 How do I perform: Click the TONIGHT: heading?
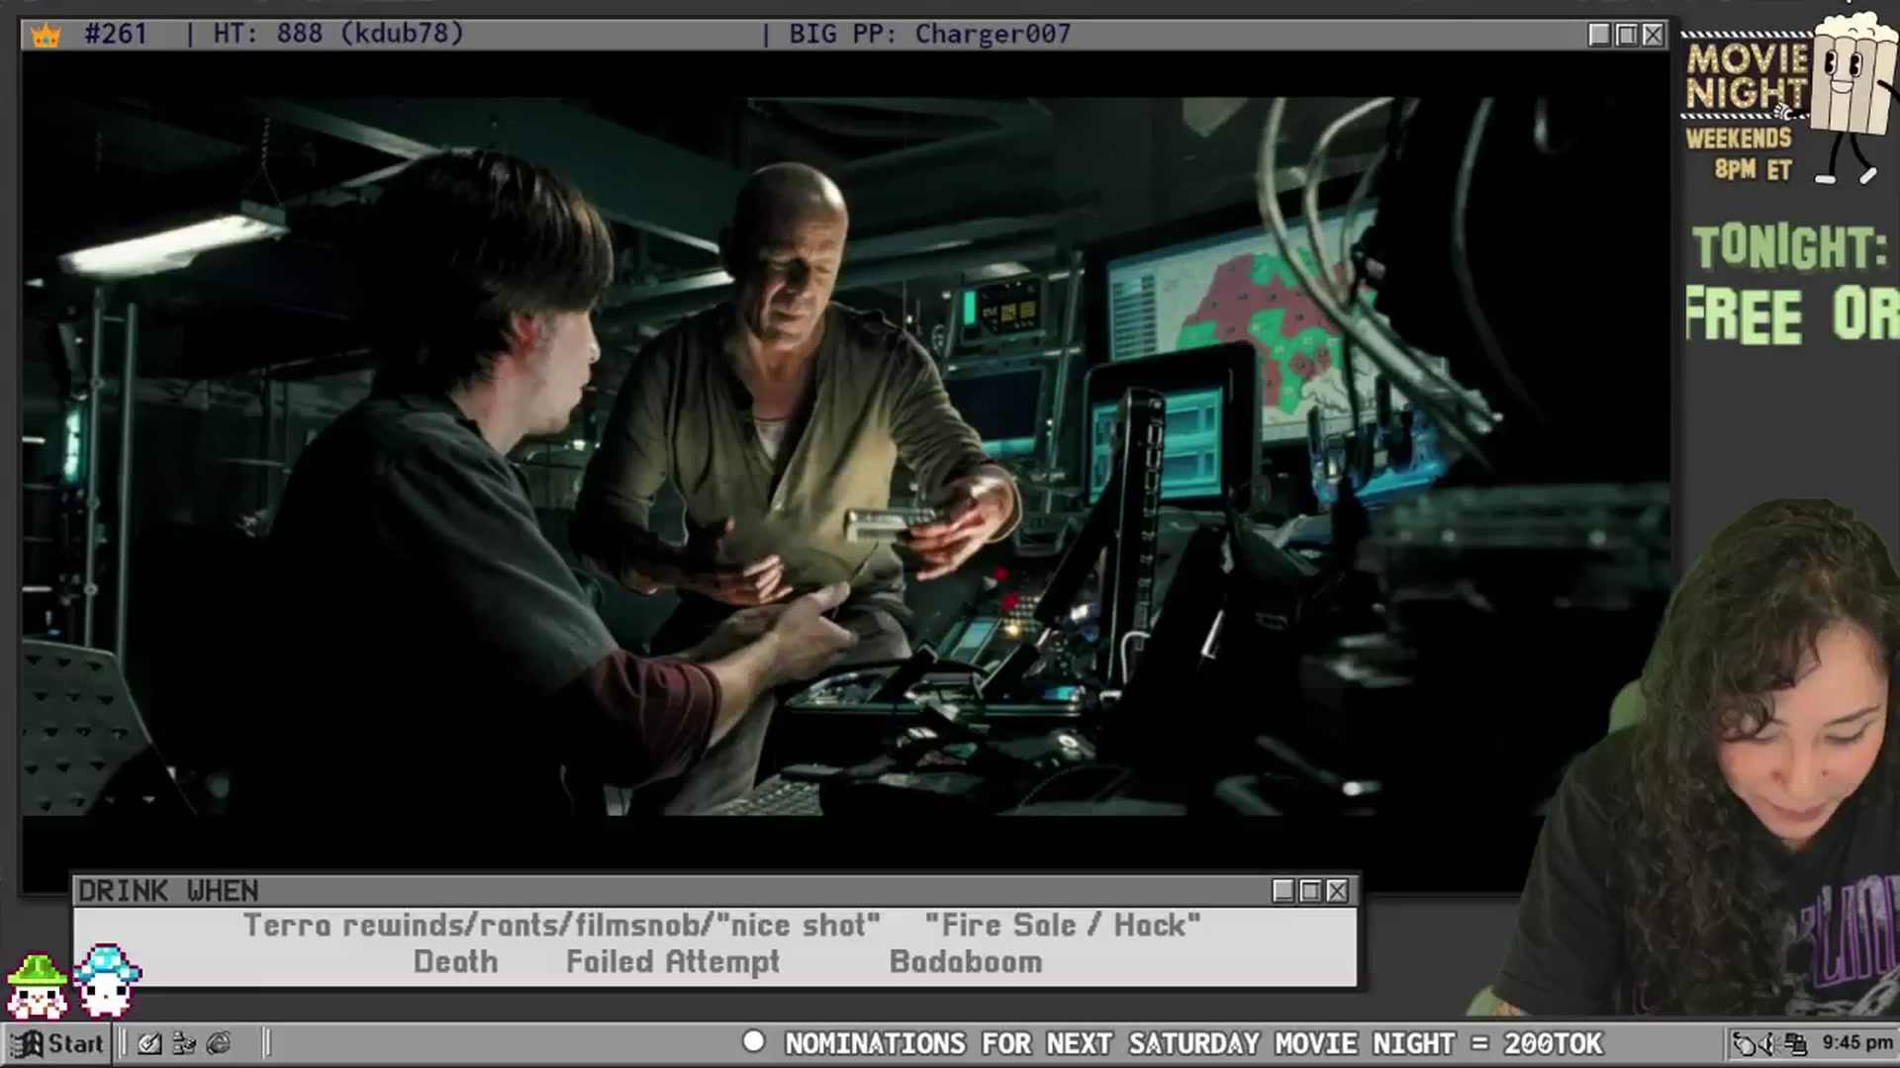click(1790, 247)
